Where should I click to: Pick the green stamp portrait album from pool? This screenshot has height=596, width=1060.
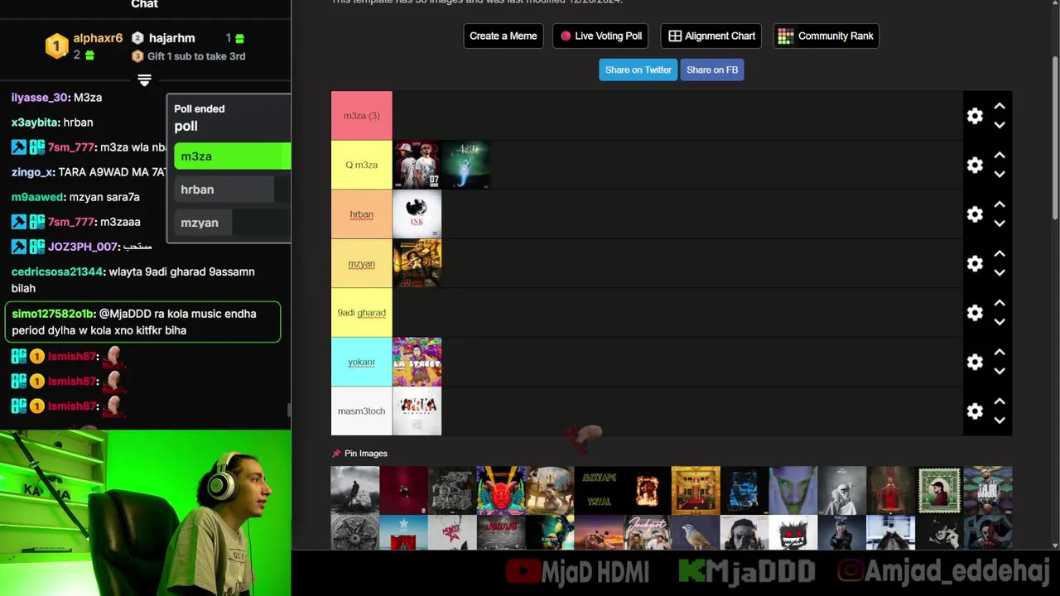(x=939, y=490)
